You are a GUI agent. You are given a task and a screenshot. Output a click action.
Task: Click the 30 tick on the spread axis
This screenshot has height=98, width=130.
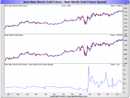pyautogui.click(x=125, y=65)
